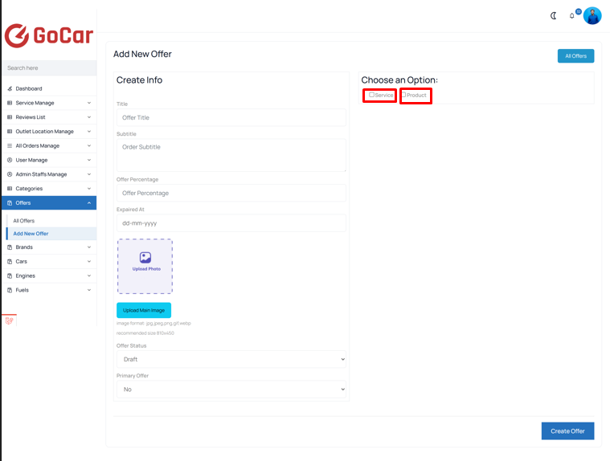Expand the Engines chevron
Viewport: 610px width, 461px height.
coord(89,275)
